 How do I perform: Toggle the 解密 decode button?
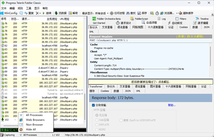tap(73, 13)
